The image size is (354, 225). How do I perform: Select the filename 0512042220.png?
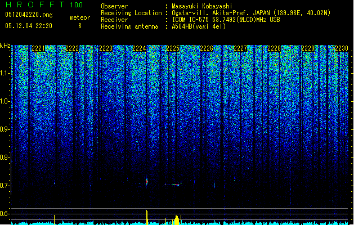29,15
